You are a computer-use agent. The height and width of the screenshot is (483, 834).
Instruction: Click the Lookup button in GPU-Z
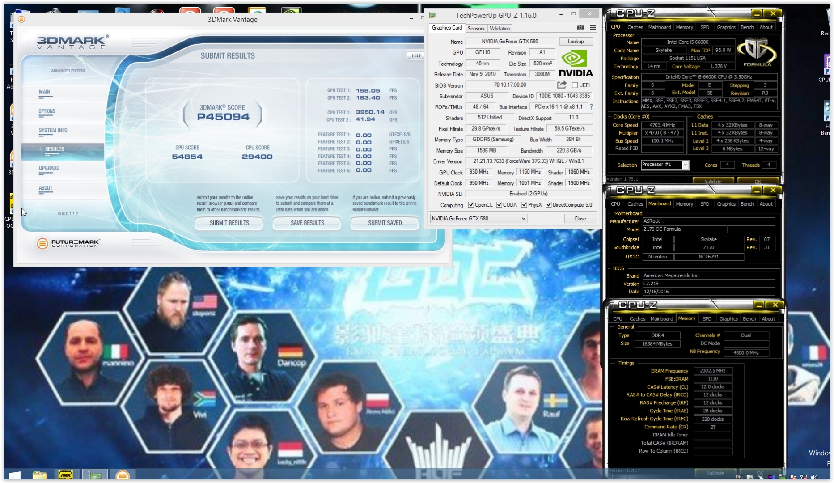click(x=576, y=41)
